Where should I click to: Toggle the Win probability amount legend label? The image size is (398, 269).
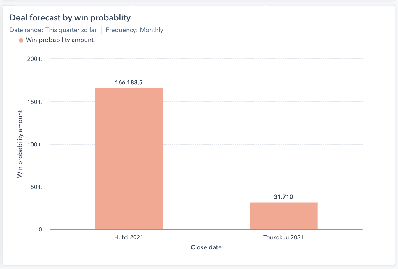(x=59, y=40)
